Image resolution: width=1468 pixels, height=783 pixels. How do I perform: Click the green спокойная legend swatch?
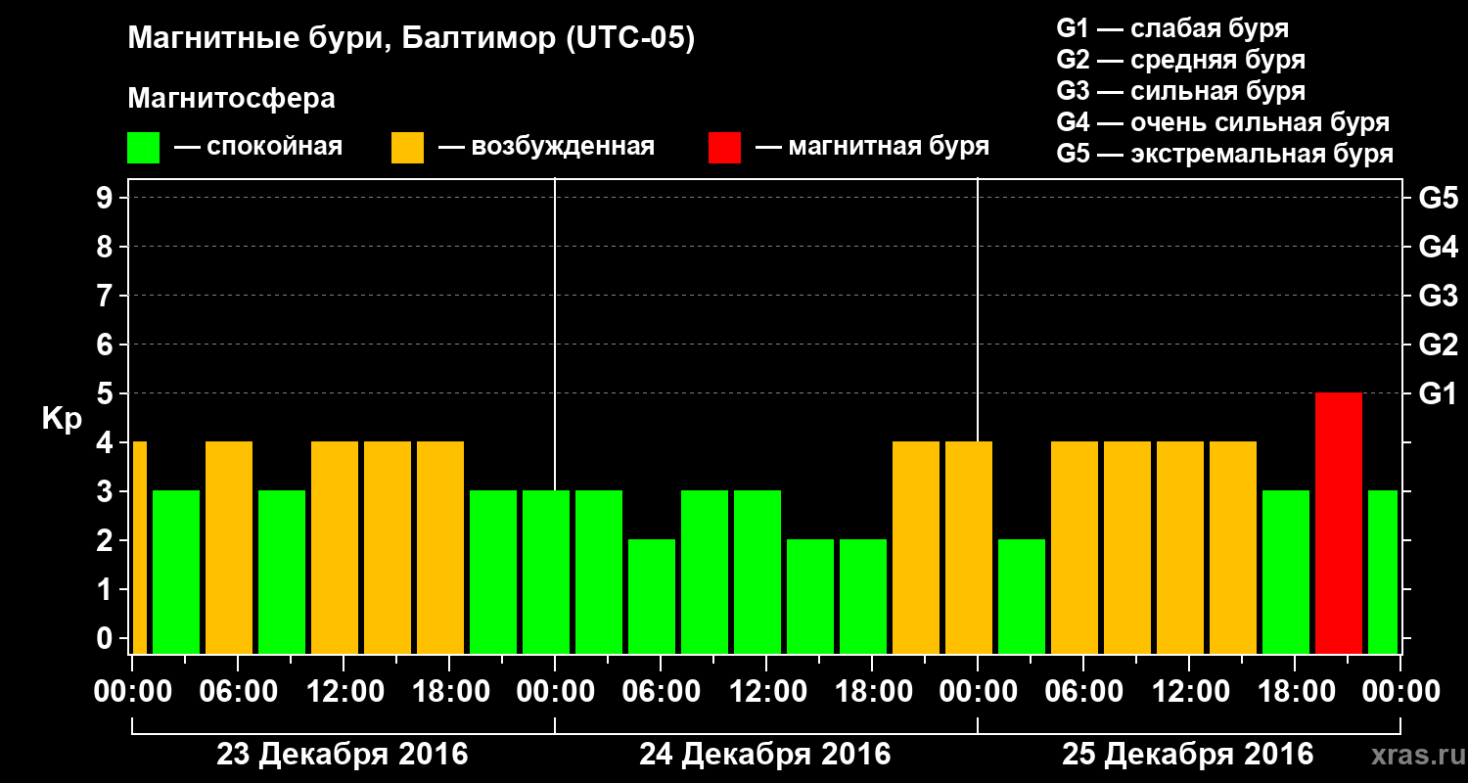tap(143, 148)
